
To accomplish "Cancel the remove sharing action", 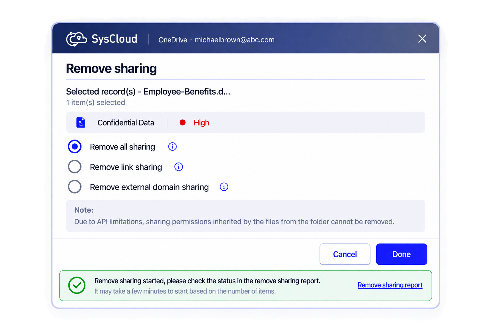I will coord(345,254).
